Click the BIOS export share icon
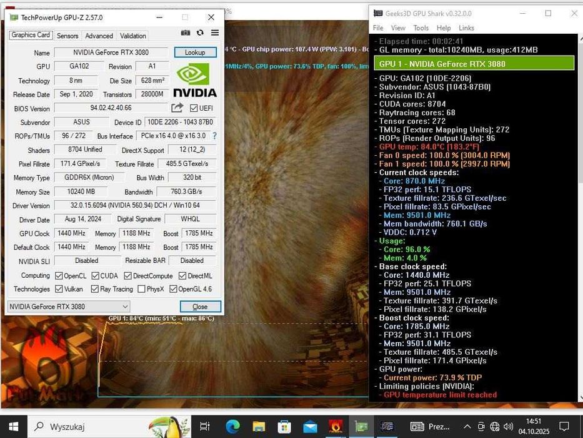This screenshot has height=438, width=583. click(x=177, y=108)
